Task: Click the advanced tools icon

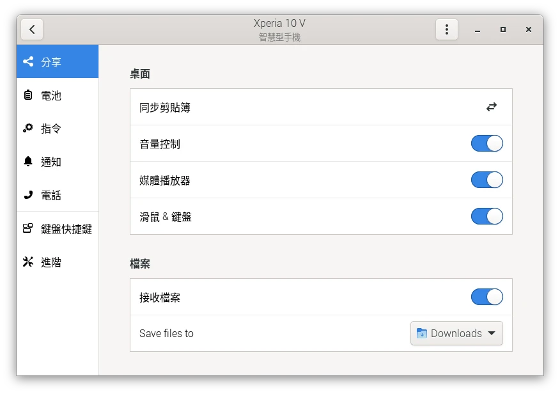Action: coord(28,262)
